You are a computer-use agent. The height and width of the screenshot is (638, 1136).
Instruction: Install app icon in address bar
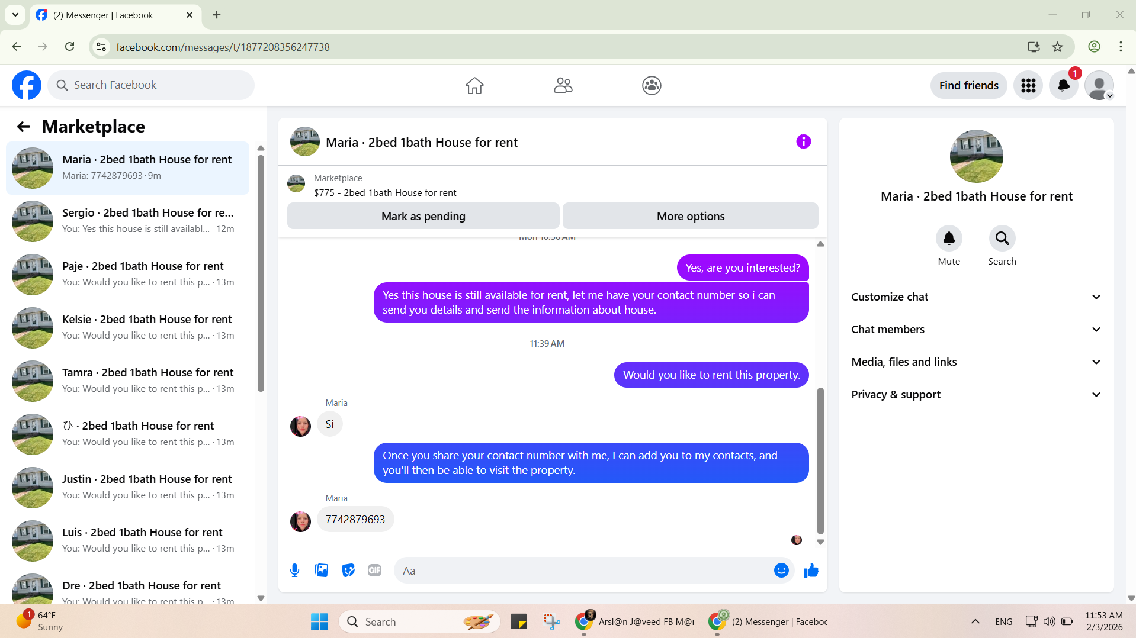(1034, 47)
